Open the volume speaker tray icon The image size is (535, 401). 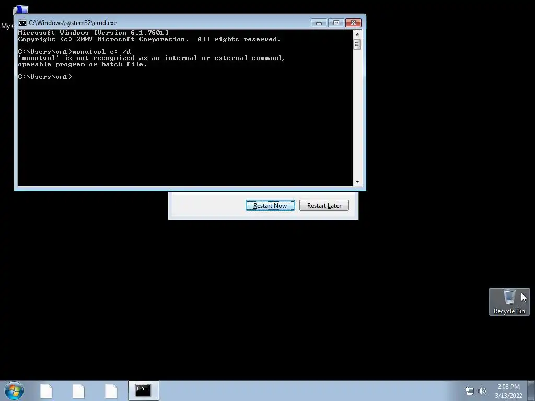tap(482, 391)
